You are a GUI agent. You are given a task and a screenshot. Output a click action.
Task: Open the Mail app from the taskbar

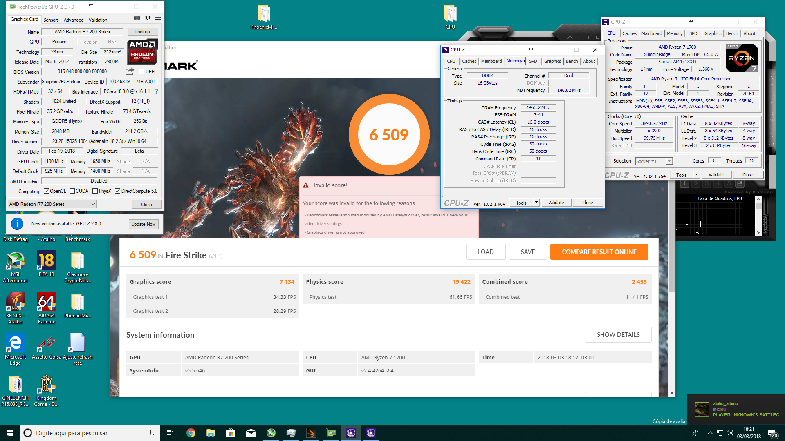251,433
